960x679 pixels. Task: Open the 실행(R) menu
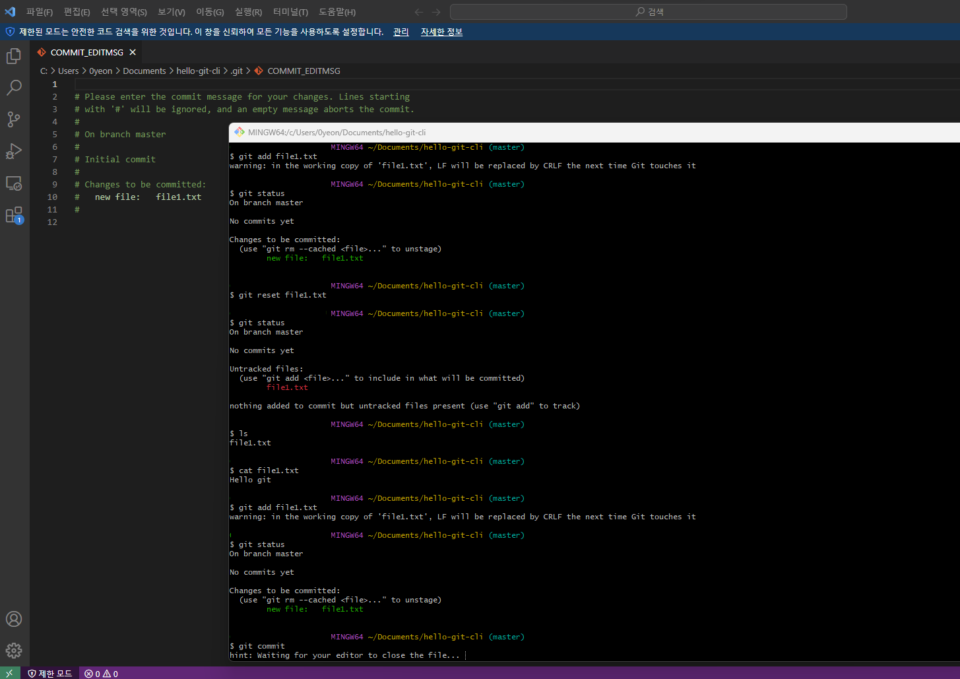coord(248,12)
